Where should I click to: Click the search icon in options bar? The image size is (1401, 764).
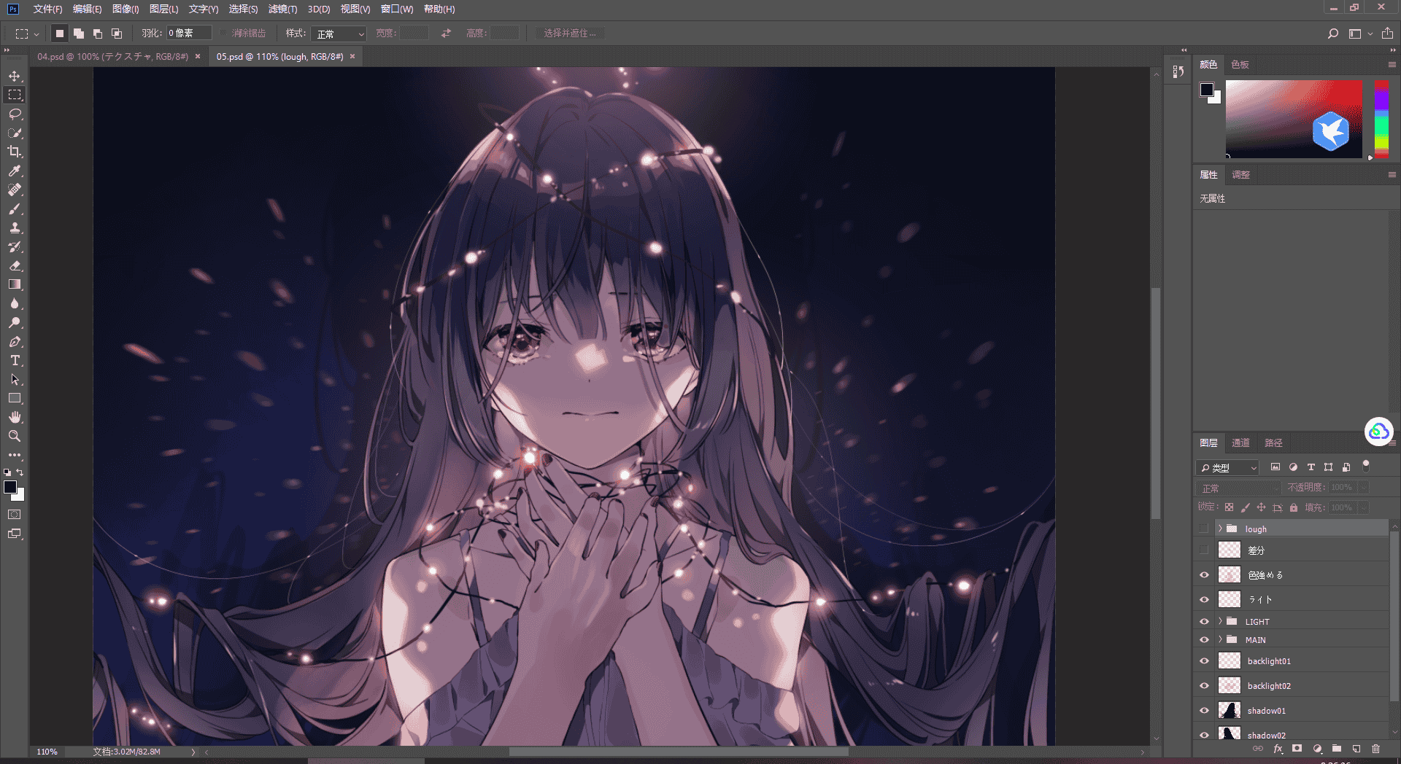tap(1332, 34)
